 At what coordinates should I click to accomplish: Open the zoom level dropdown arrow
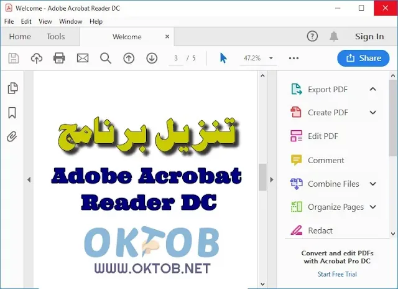(271, 58)
